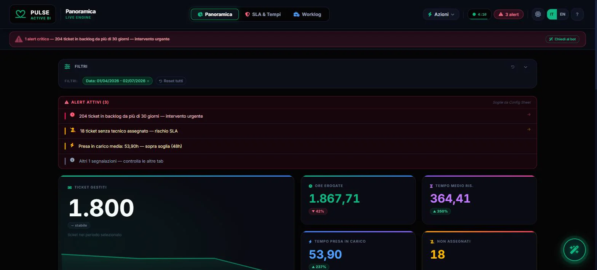The width and height of the screenshot is (597, 270).
Task: Click the Pulse heart logo icon
Action: coord(20,14)
